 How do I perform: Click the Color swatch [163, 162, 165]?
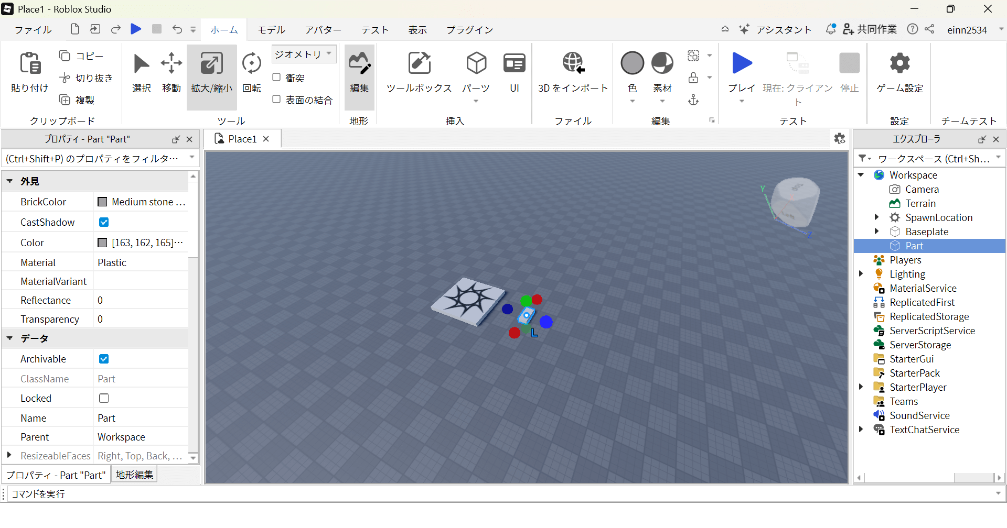click(x=102, y=243)
